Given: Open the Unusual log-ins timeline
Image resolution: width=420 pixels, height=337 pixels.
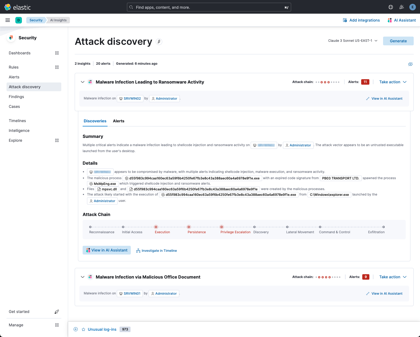Looking at the screenshot, I should [x=102, y=329].
